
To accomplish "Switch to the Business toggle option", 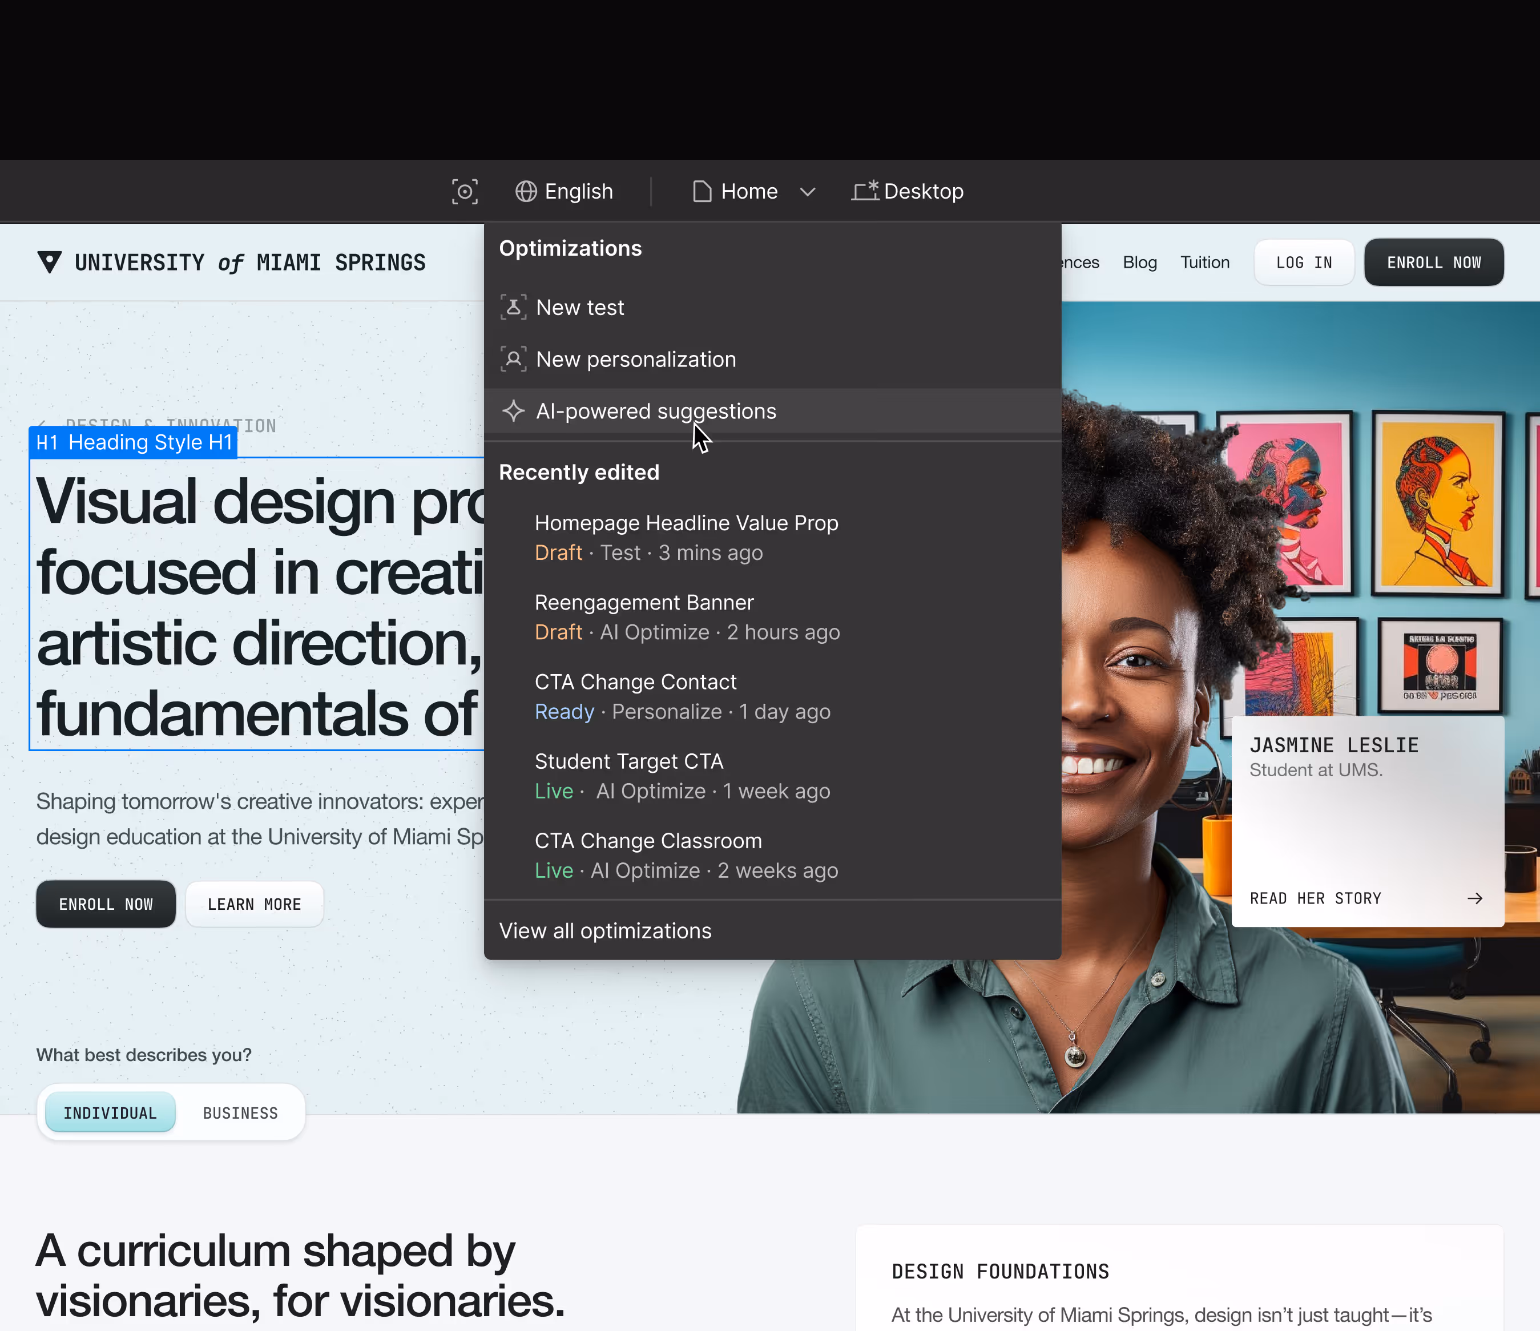I will point(240,1112).
